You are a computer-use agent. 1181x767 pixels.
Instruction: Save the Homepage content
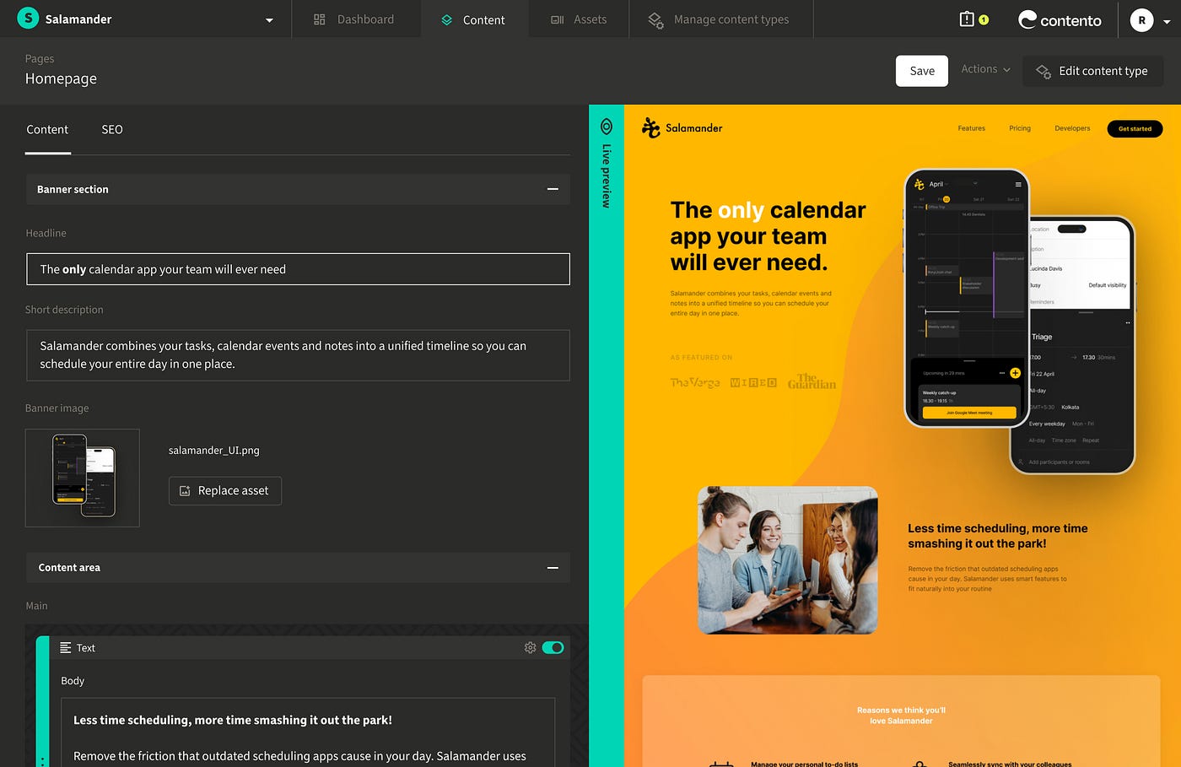[922, 71]
